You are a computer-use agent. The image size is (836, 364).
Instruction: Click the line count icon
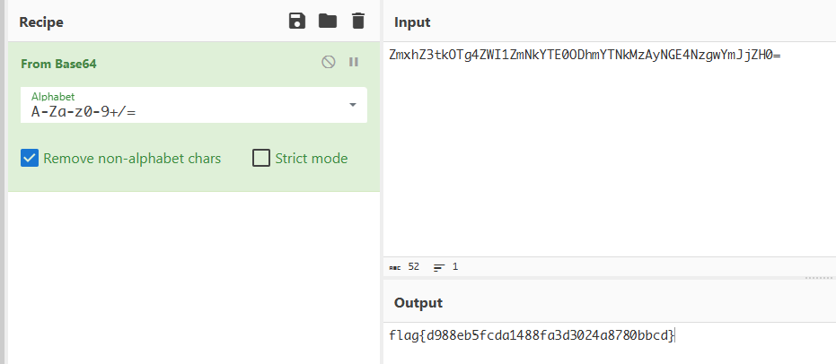pos(439,267)
